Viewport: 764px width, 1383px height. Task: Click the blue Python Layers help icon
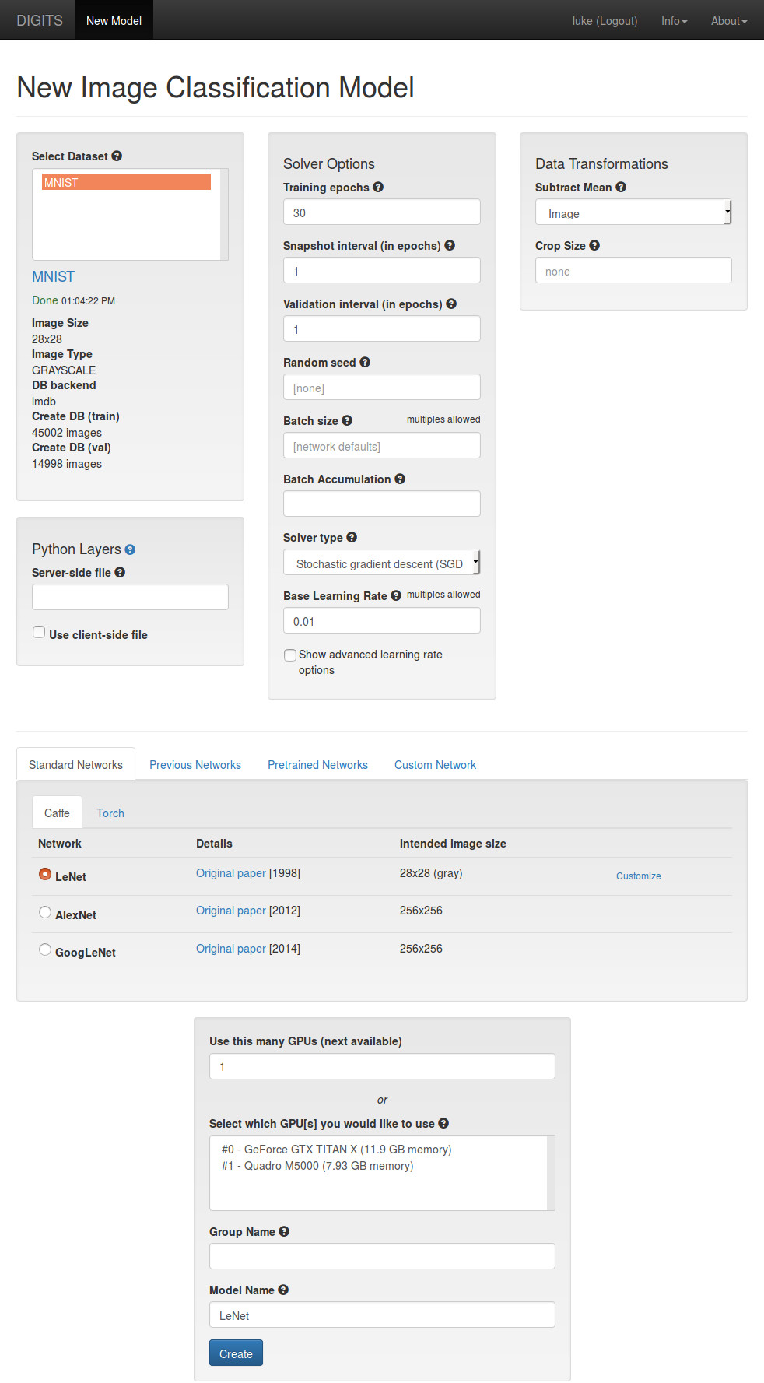(130, 549)
